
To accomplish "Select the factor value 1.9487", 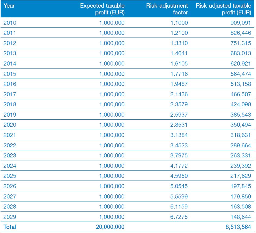I will click(179, 84).
